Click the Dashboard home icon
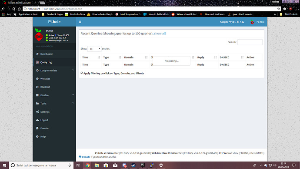The height and width of the screenshot is (169, 300). tap(37, 54)
